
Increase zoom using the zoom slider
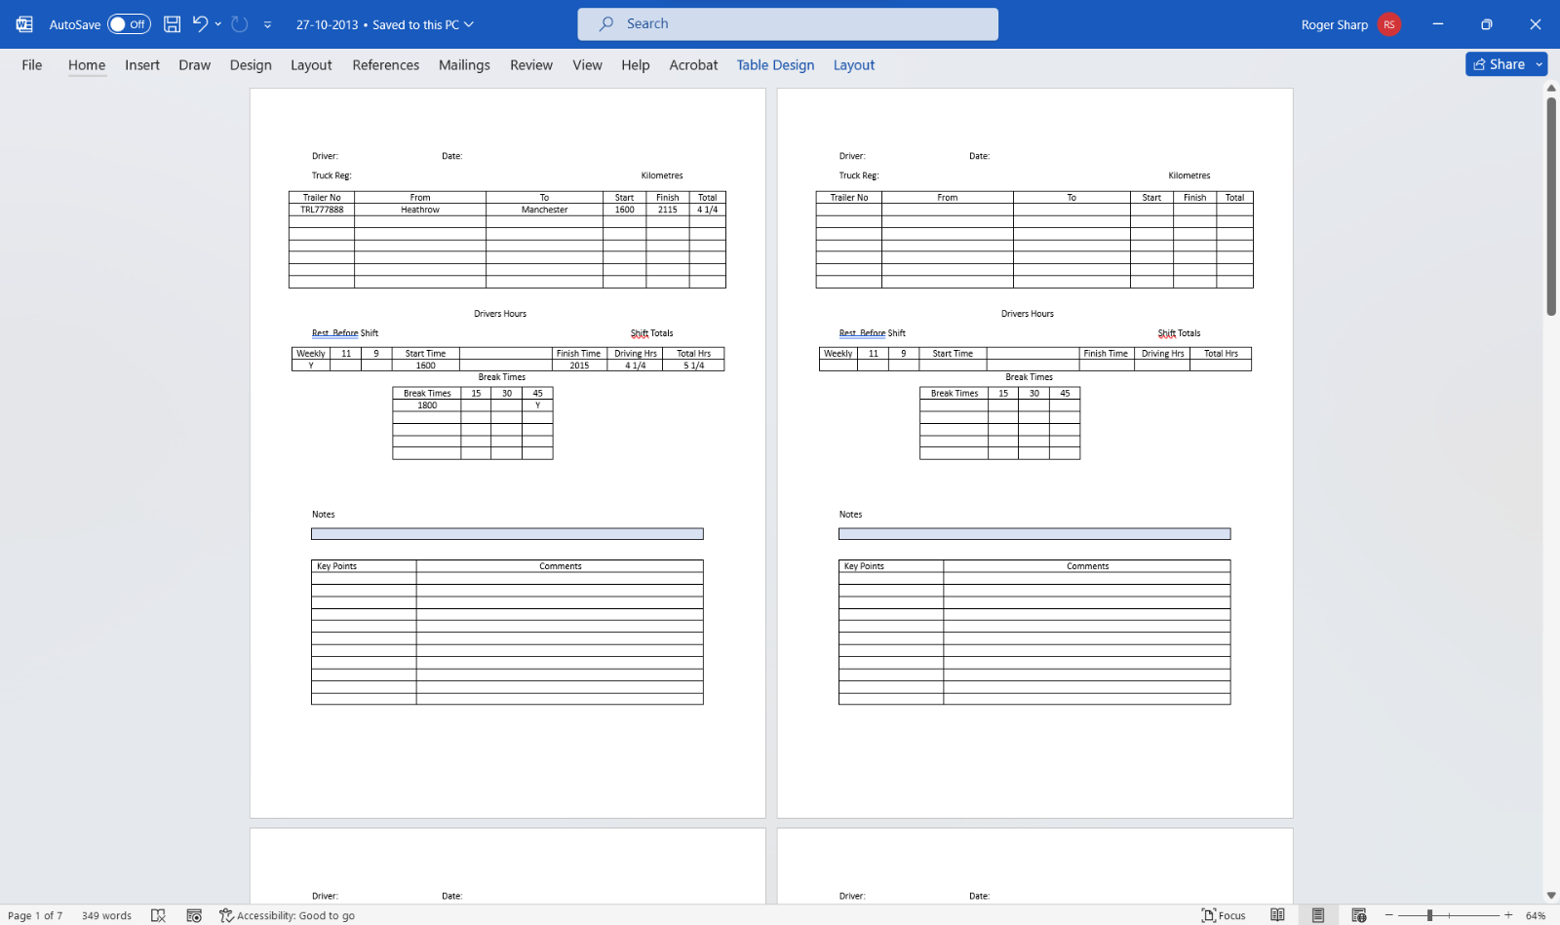1506,914
